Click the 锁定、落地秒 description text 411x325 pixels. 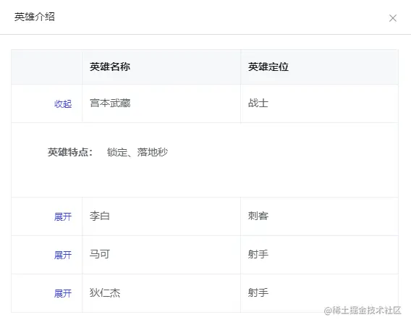pos(137,152)
